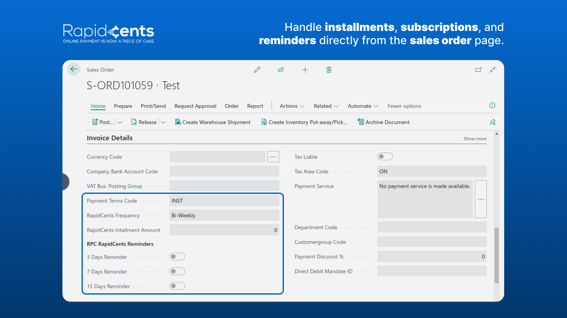Click the RapidCents Intallment Amount field

tap(224, 230)
